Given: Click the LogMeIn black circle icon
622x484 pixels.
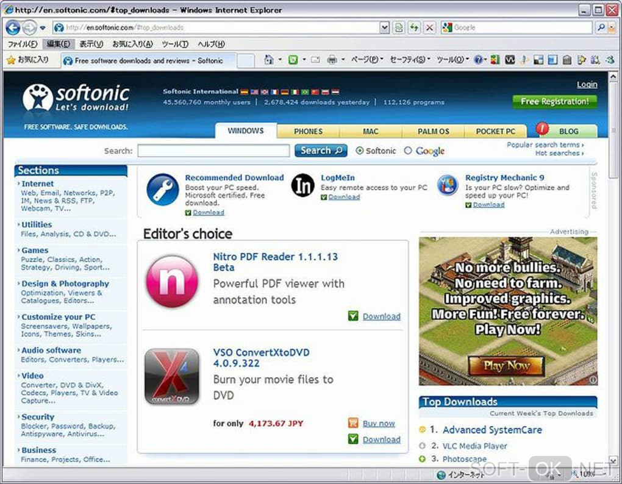Looking at the screenshot, I should 303,185.
